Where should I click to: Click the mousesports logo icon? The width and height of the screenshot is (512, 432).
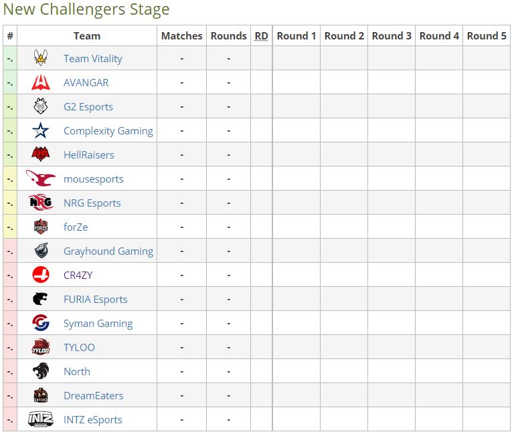click(x=41, y=178)
